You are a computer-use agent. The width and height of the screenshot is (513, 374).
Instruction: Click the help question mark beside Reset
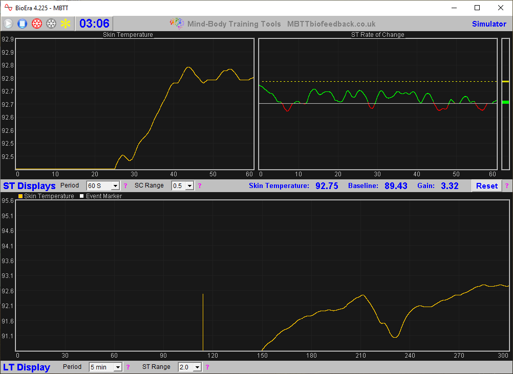pyautogui.click(x=507, y=186)
